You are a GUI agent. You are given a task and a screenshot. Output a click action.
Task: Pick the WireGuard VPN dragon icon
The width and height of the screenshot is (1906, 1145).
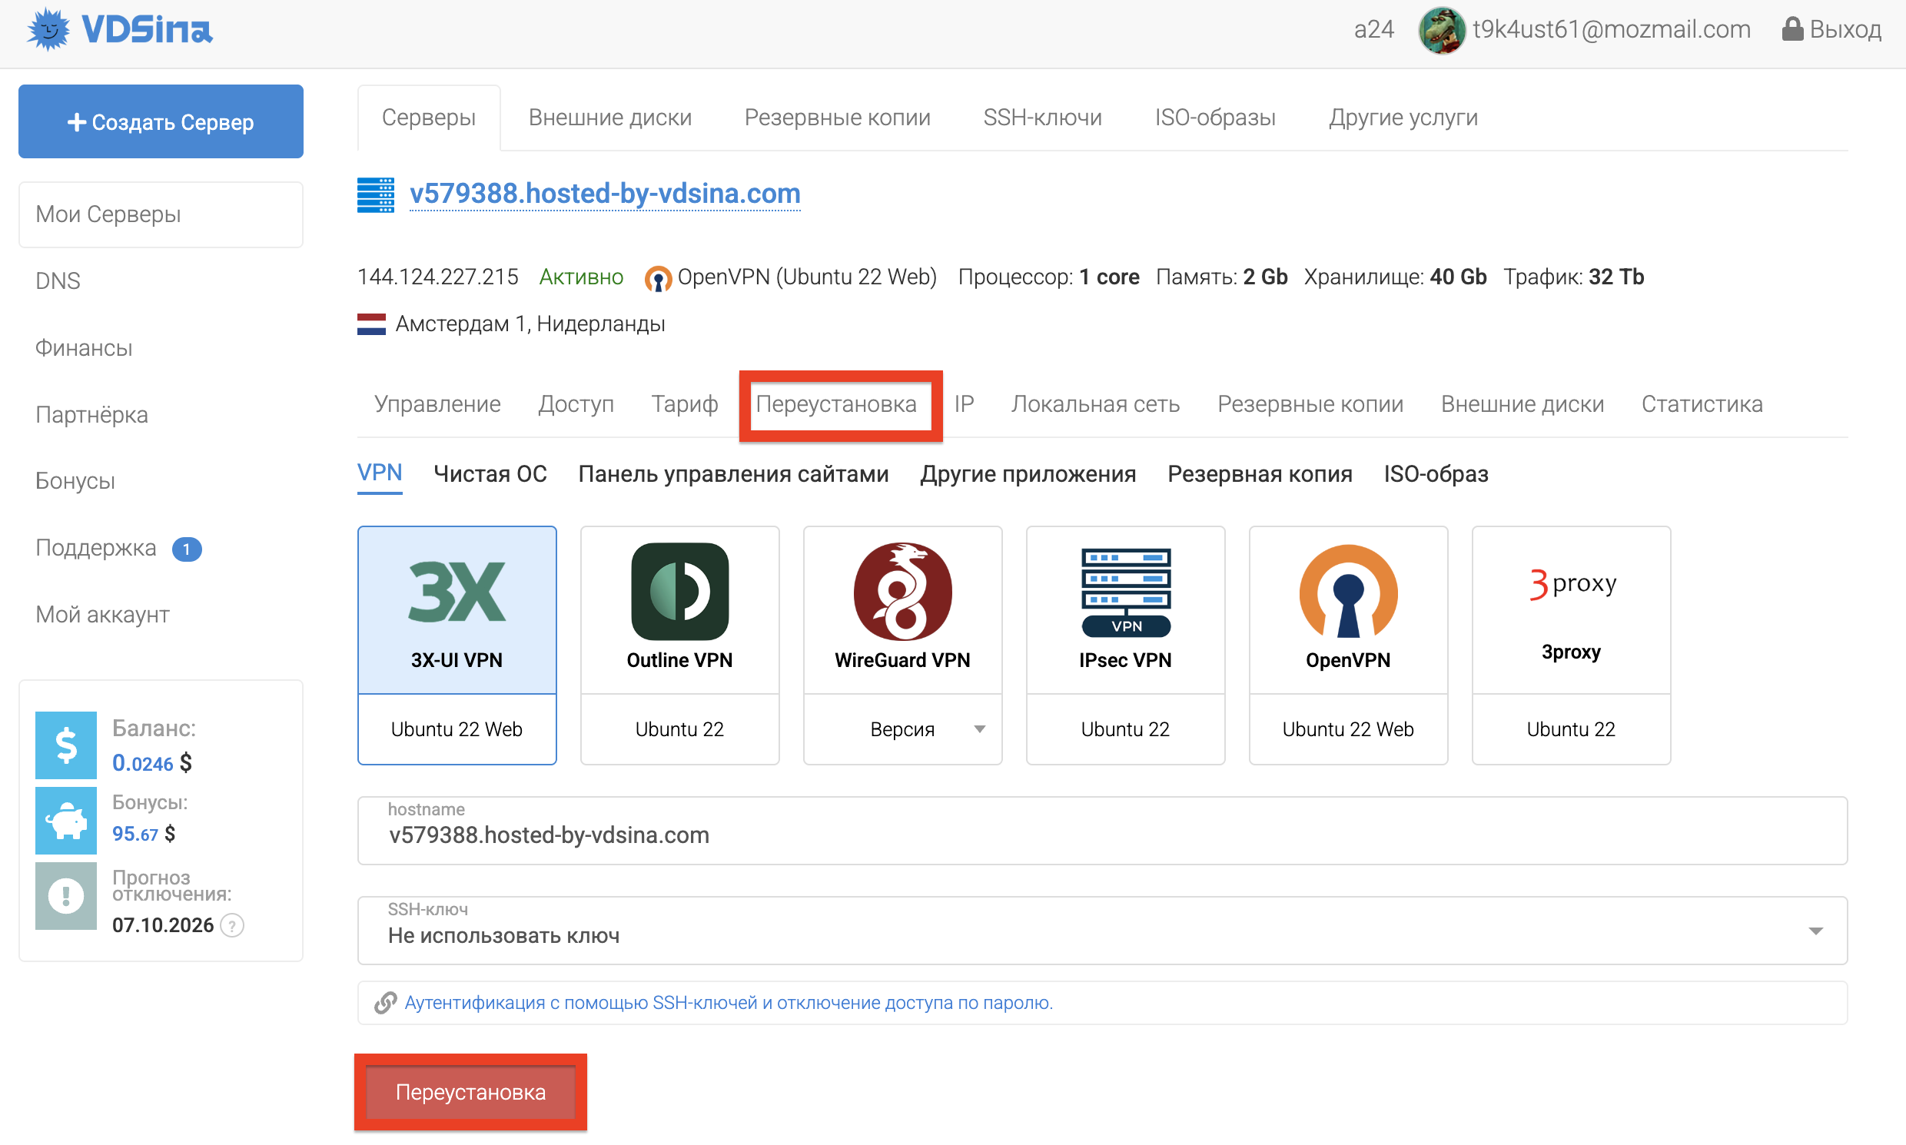pyautogui.click(x=902, y=592)
